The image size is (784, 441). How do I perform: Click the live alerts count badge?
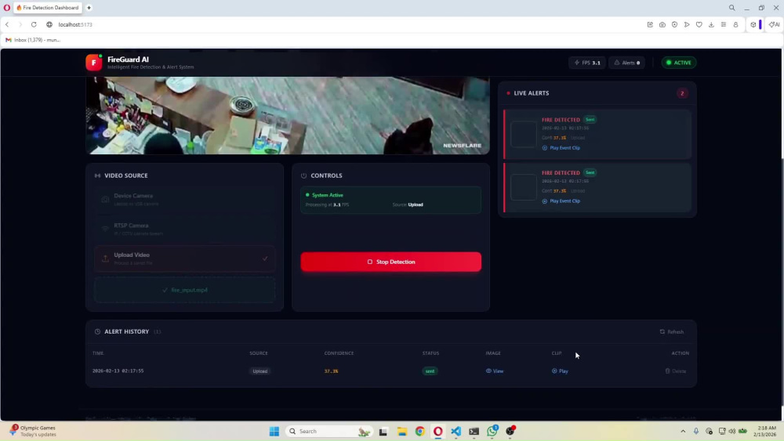click(x=682, y=93)
